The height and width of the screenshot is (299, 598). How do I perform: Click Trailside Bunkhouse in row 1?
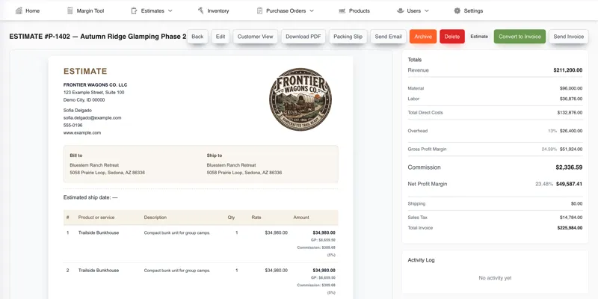(x=99, y=232)
